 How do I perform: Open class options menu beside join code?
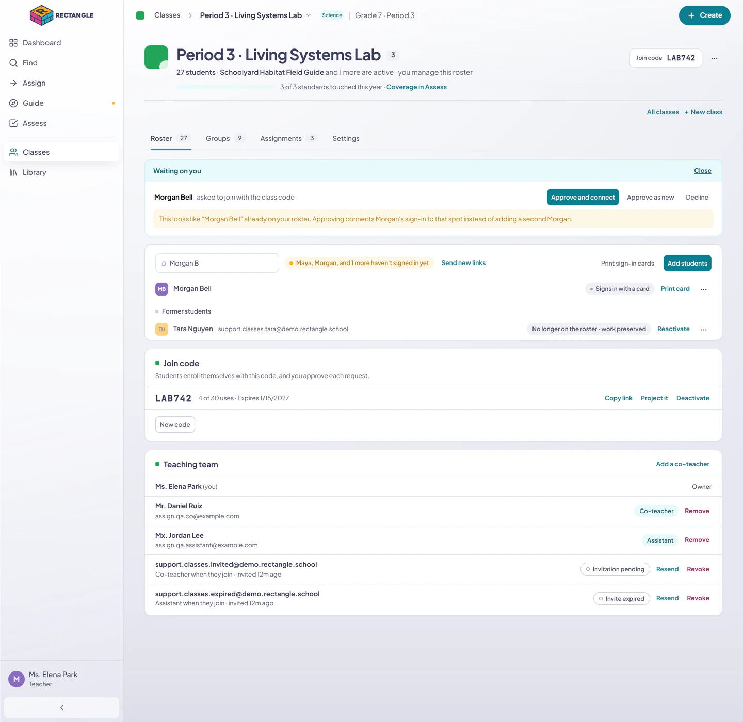click(x=714, y=58)
